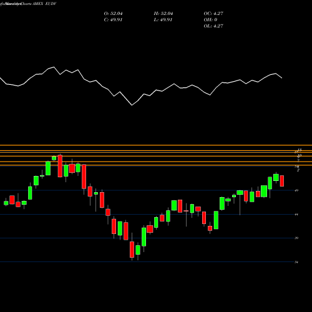
Task: Select the lowest red candlestick at the chart bottom
Action: (132, 250)
